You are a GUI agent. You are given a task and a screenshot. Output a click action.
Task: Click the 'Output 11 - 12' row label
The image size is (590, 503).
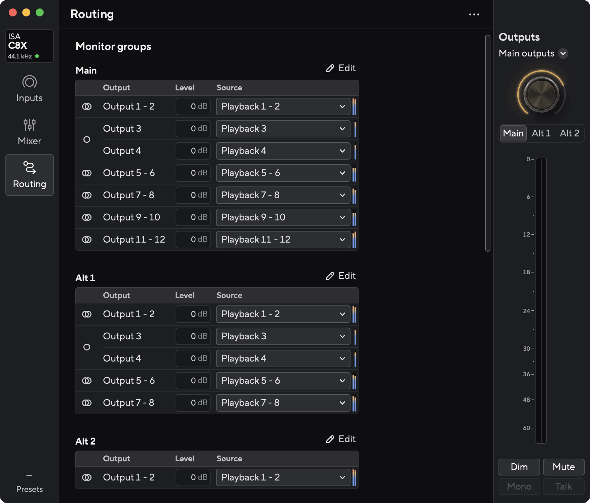(x=134, y=240)
